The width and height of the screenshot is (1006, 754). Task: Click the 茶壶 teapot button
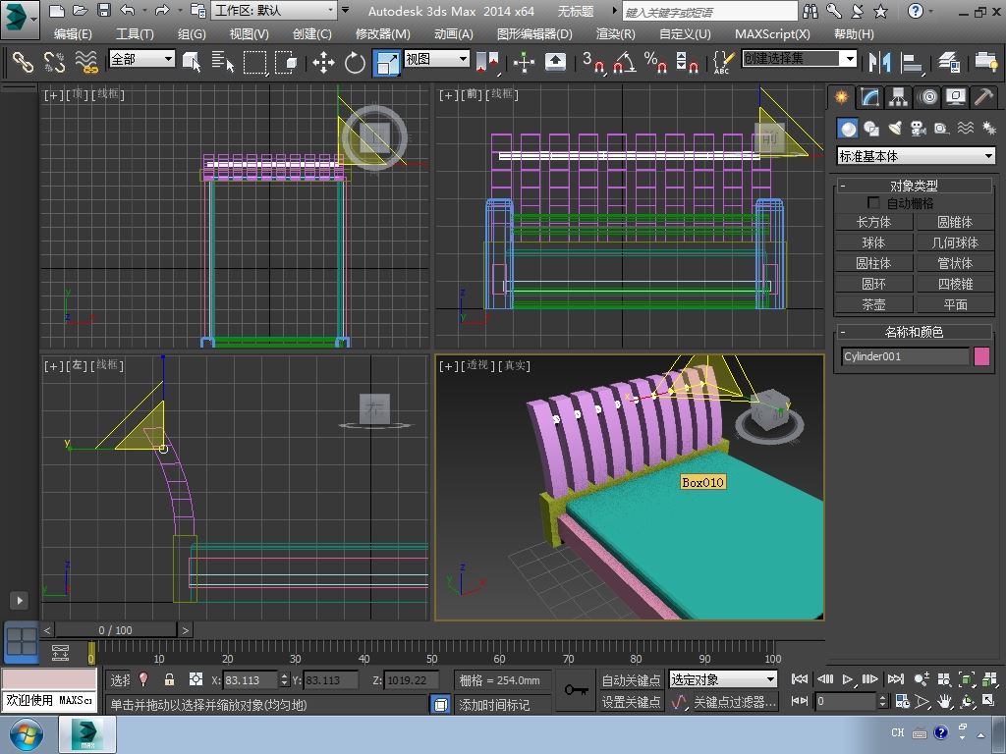pos(873,304)
